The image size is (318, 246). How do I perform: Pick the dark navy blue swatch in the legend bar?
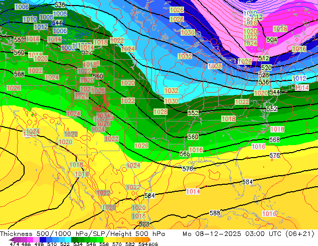tap(43, 239)
